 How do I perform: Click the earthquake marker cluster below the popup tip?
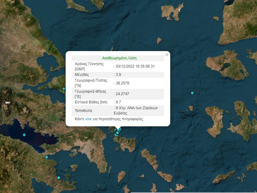pos(117,132)
